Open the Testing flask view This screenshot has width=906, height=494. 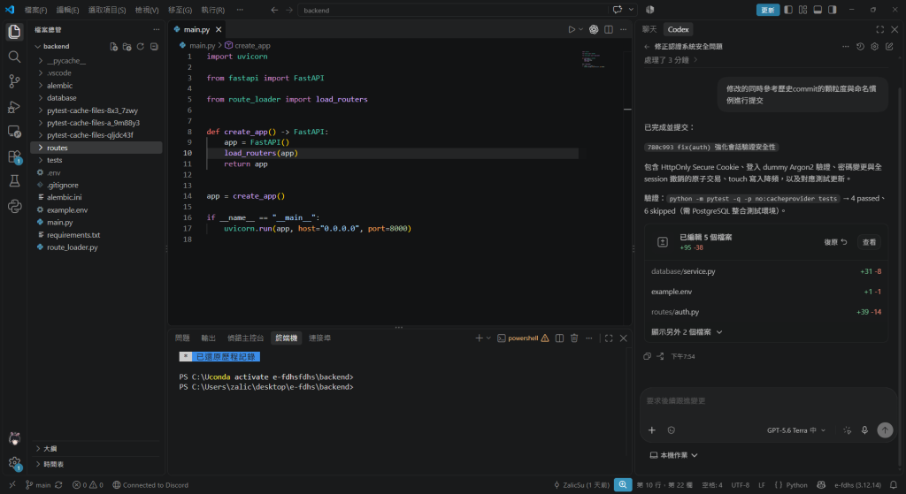(x=14, y=181)
